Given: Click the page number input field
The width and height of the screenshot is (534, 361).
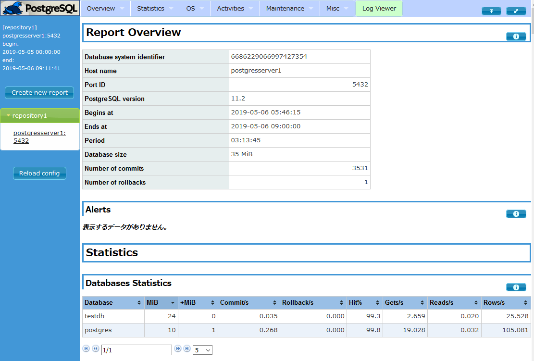Looking at the screenshot, I should pyautogui.click(x=136, y=349).
